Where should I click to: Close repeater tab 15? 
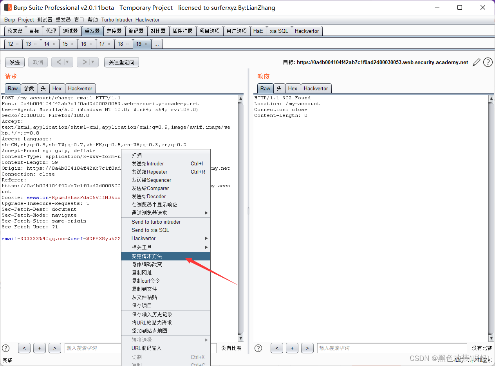pos(72,44)
